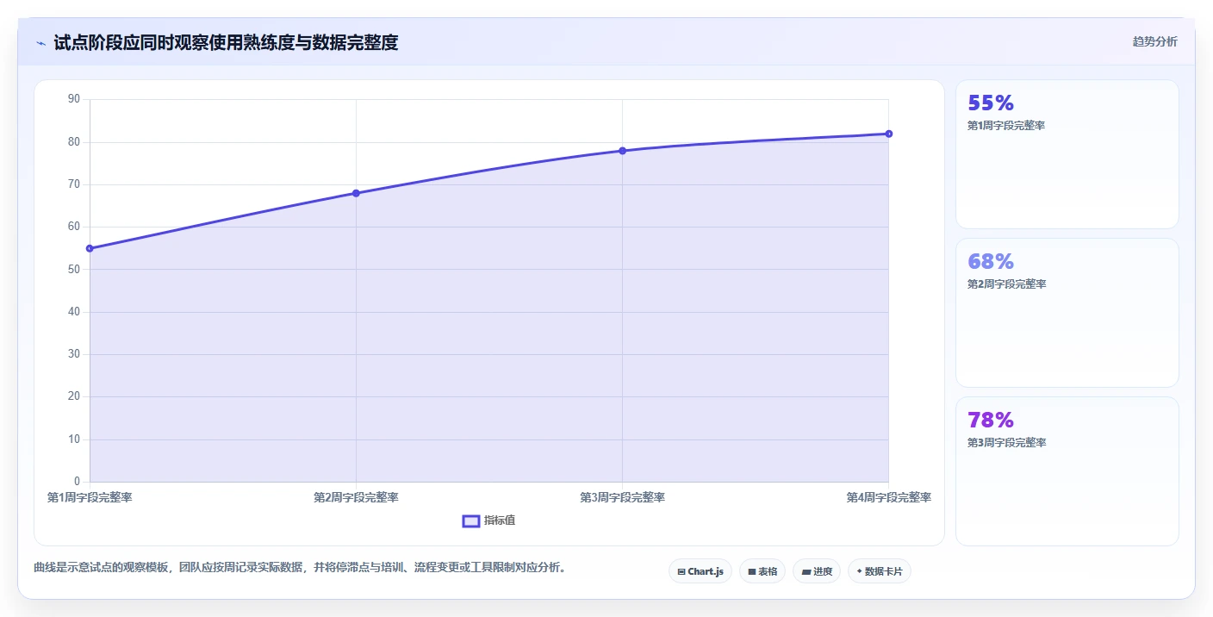Screen dimensions: 1213x617
Task: Click the 55% value card
Action: pyautogui.click(x=1067, y=154)
